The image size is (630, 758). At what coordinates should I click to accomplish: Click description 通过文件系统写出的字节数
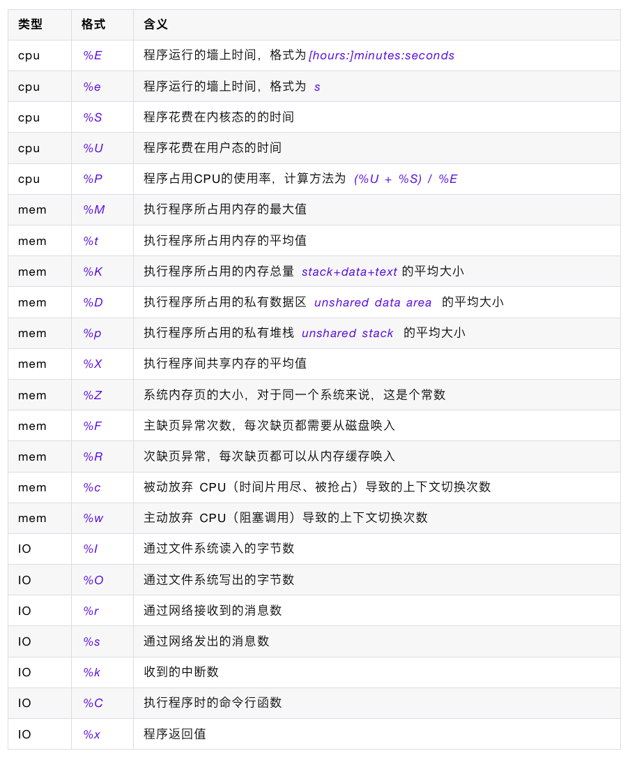click(219, 580)
